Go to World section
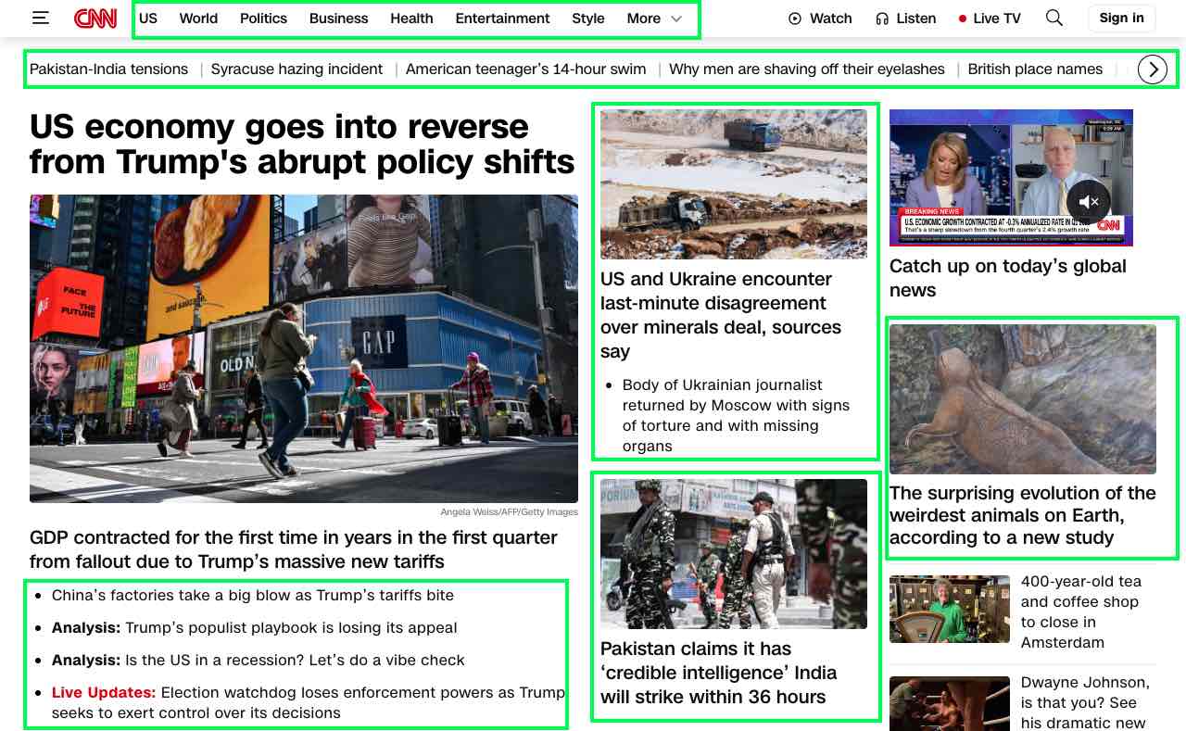Screen dimensions: 1186x731 pos(198,19)
